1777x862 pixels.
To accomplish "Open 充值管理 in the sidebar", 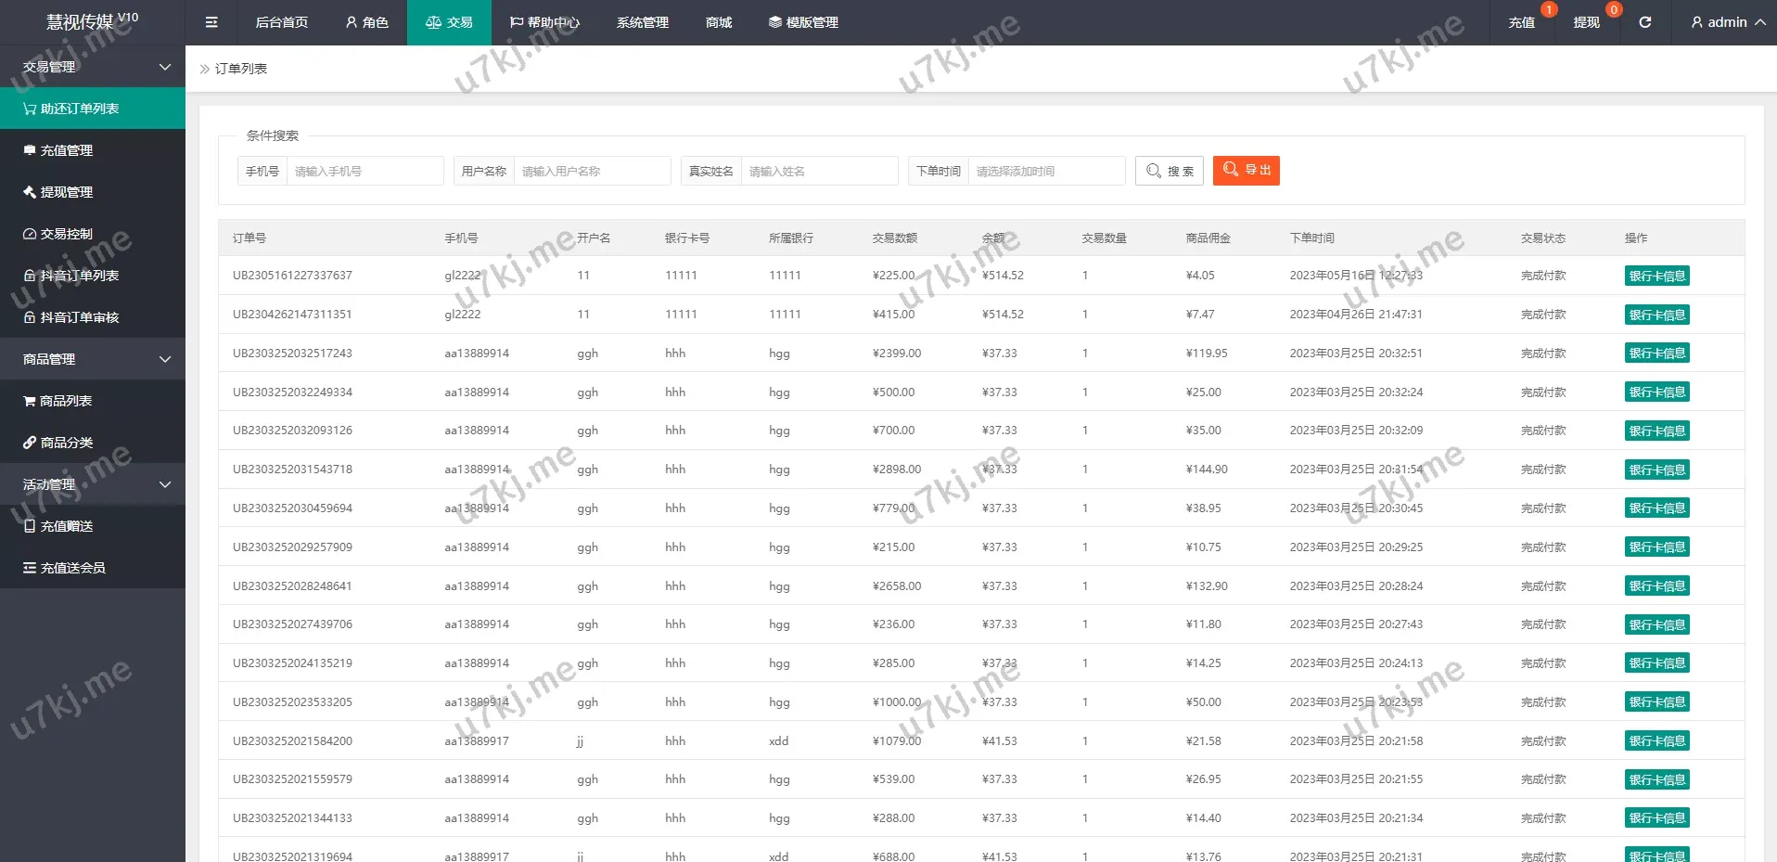I will 67,150.
